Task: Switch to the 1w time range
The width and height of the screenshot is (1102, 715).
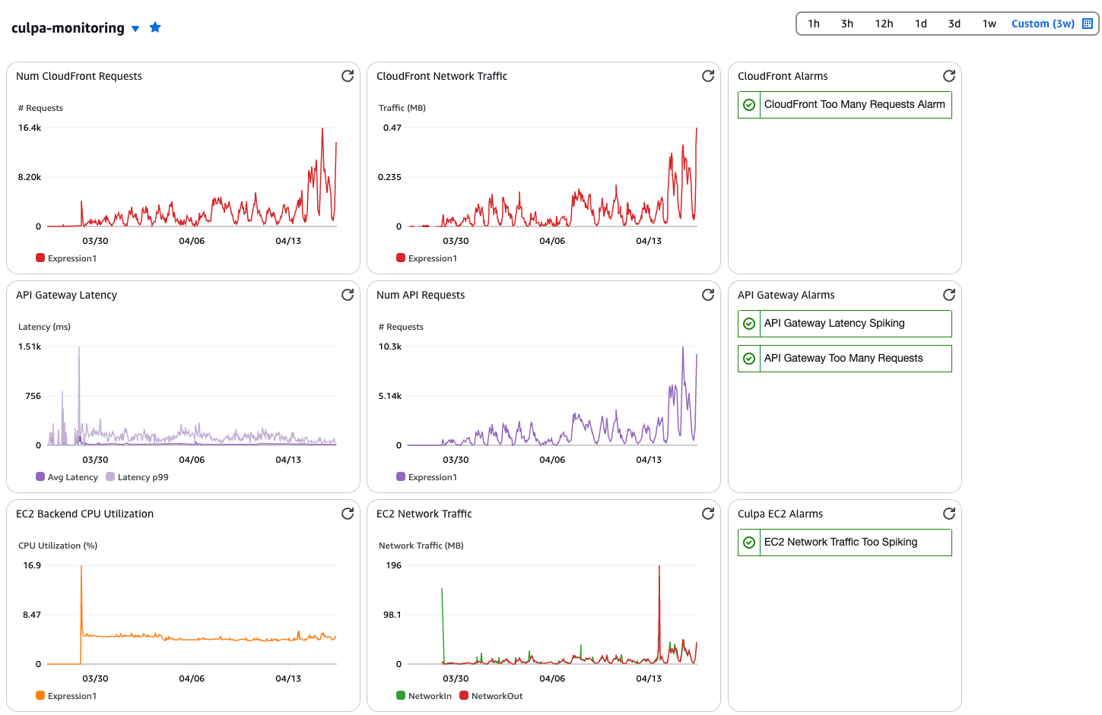Action: 989,24
